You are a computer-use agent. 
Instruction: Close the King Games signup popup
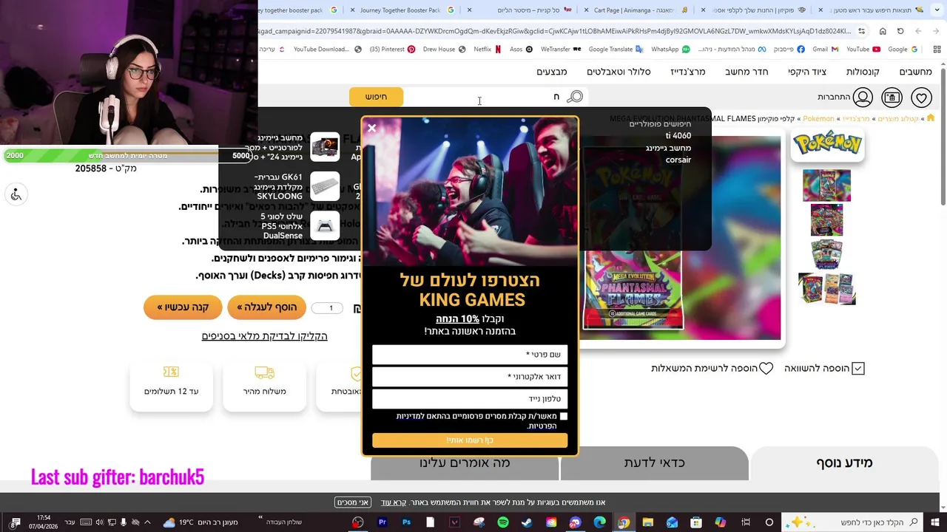[372, 128]
